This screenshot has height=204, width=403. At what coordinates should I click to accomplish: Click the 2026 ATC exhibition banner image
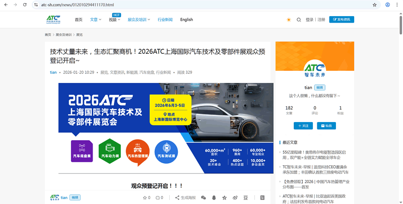pyautogui.click(x=166, y=125)
